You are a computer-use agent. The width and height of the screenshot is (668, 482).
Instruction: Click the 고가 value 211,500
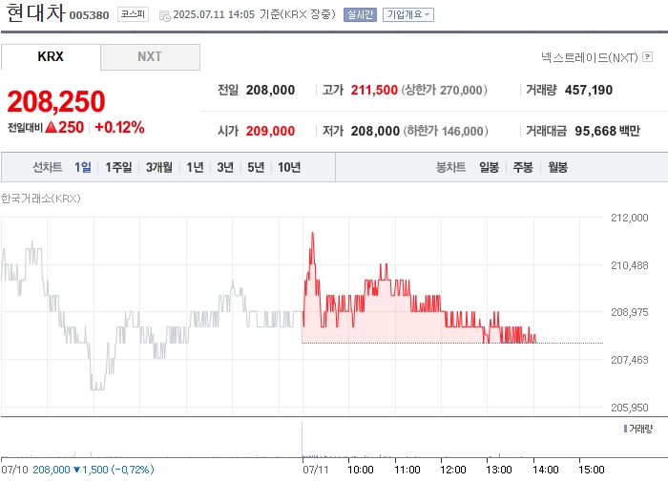(374, 90)
